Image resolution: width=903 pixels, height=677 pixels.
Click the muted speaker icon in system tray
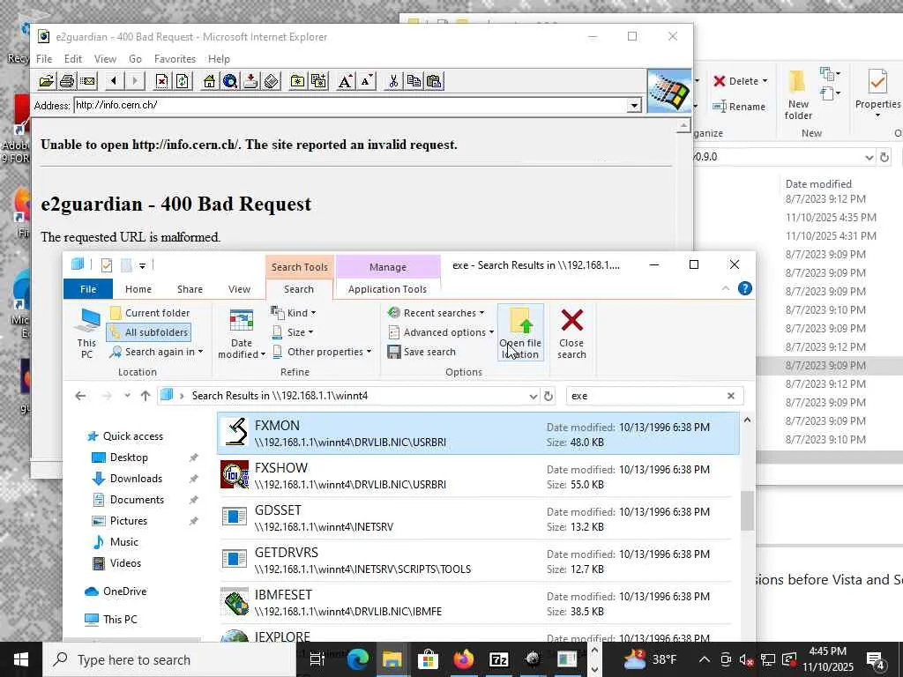click(x=746, y=659)
